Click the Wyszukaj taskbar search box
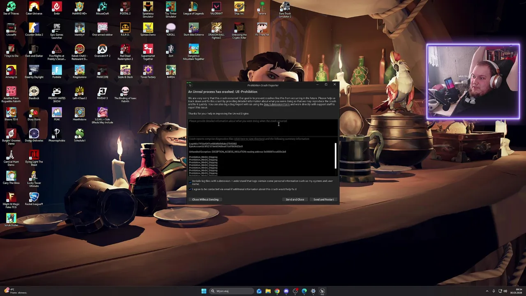526x296 pixels. click(231, 291)
